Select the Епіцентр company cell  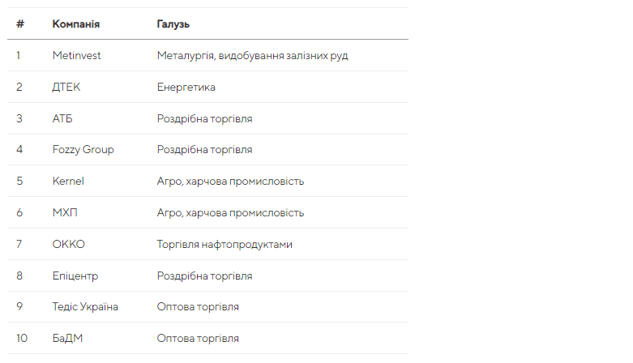[x=75, y=275]
